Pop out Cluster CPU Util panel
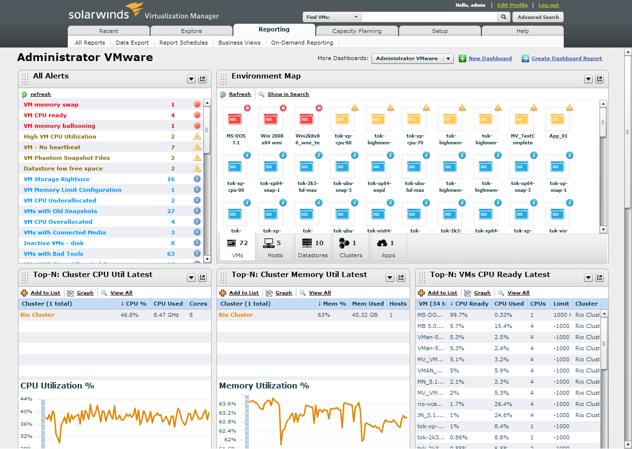The width and height of the screenshot is (632, 449). [x=202, y=278]
